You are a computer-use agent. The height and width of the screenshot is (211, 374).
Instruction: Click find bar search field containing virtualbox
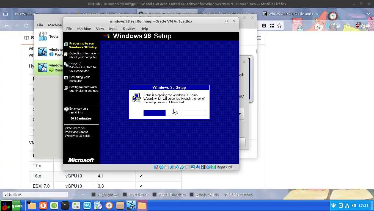[35, 195]
